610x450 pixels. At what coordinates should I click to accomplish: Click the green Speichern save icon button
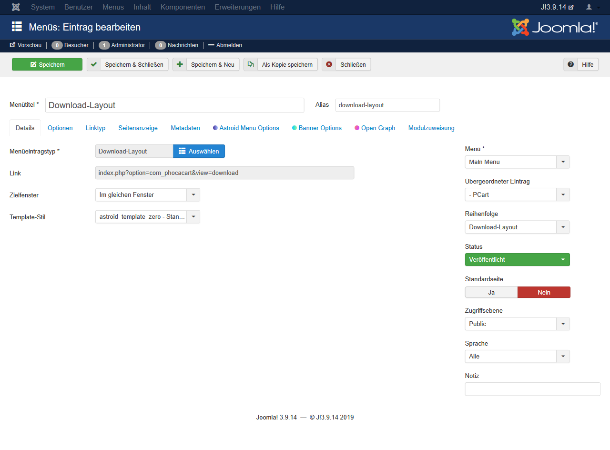[47, 64]
